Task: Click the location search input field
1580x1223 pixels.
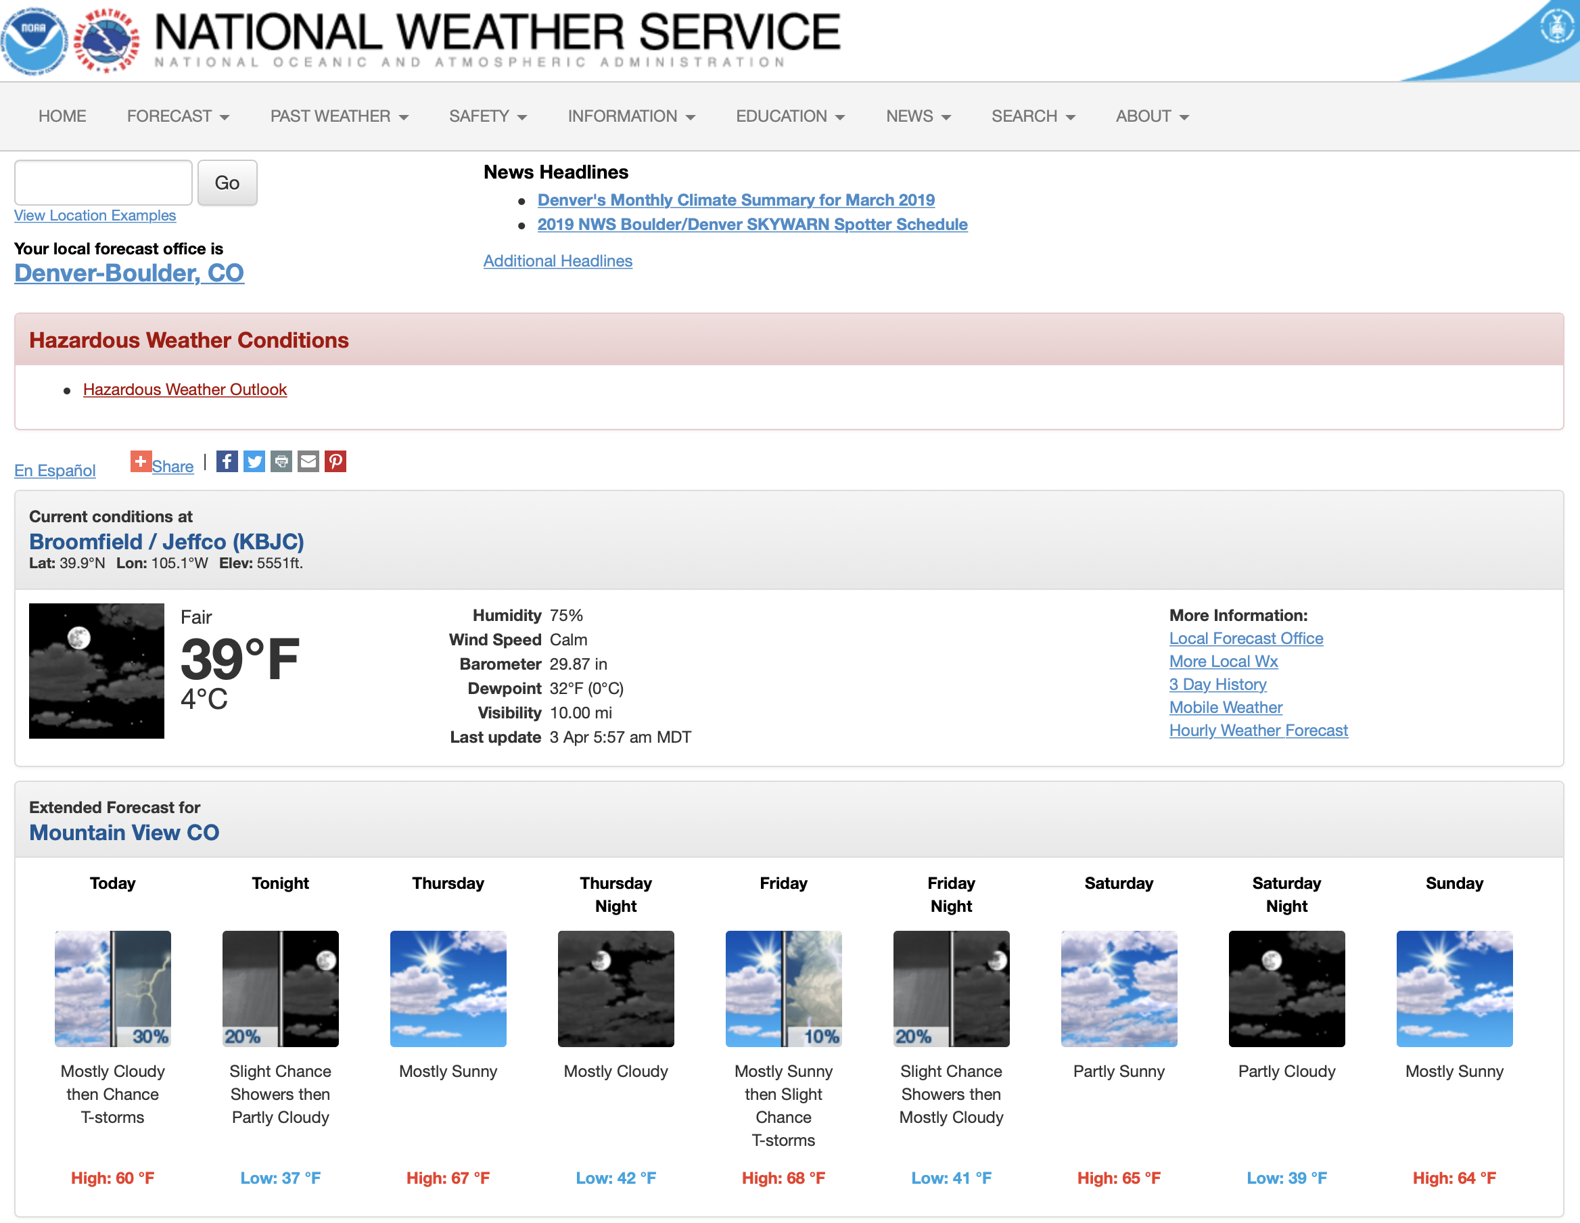Action: (x=103, y=183)
